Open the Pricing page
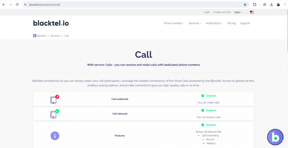 click(x=231, y=23)
